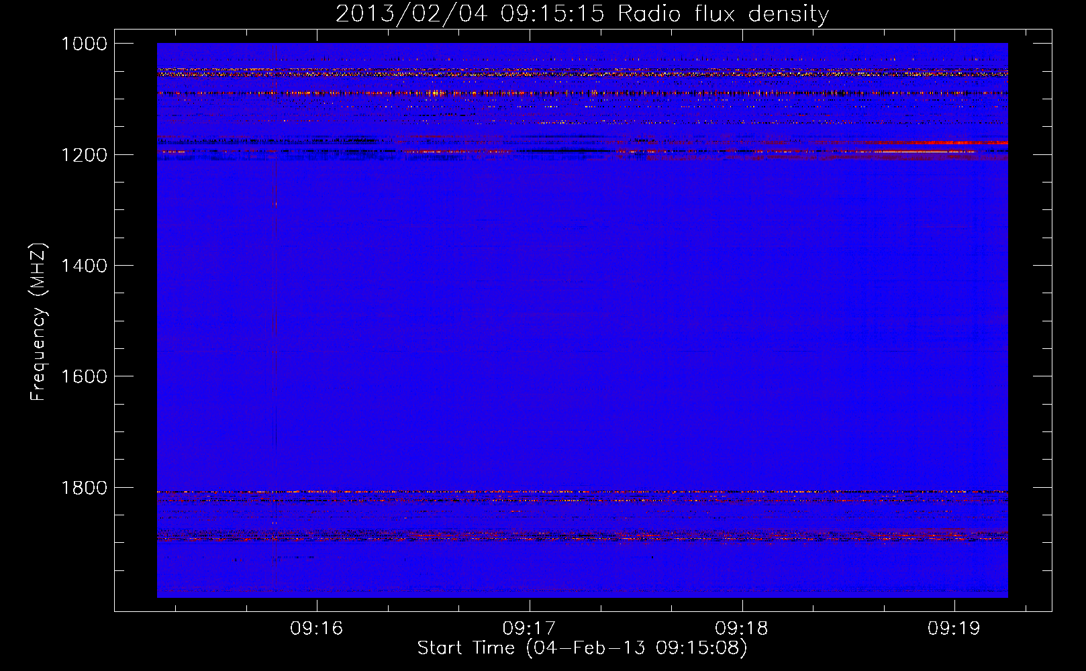Select the 1600 frequency tick label
1086x671 pixels.
pos(84,376)
